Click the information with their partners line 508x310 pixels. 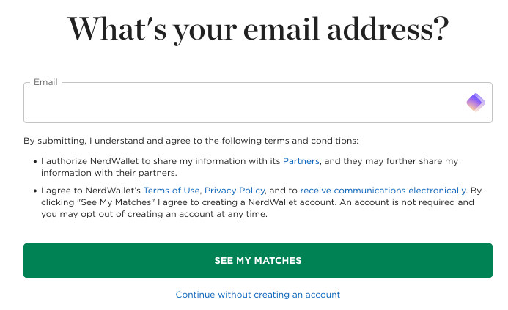point(108,174)
